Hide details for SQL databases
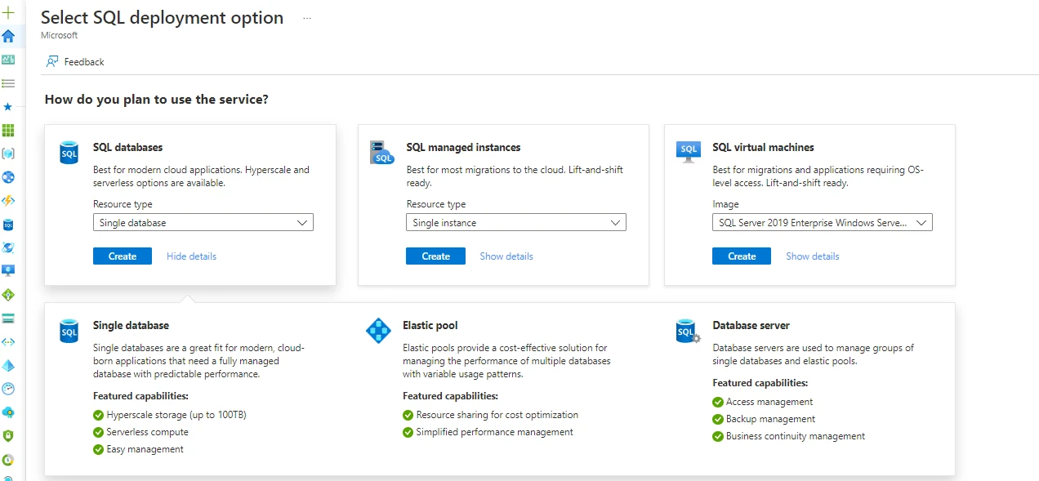Viewport: 1039px width, 481px height. coord(191,256)
